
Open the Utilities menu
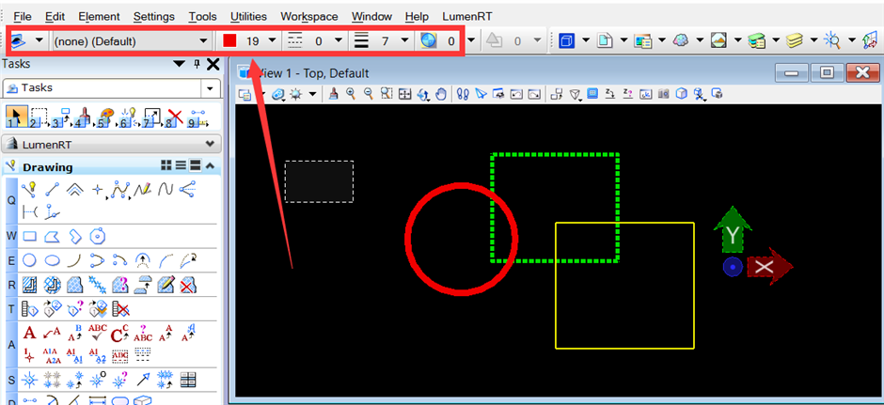[x=248, y=16]
